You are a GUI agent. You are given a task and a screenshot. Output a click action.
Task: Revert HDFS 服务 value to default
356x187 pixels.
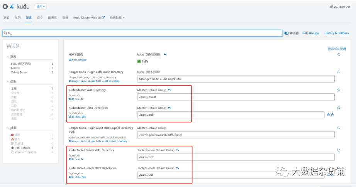point(165,55)
